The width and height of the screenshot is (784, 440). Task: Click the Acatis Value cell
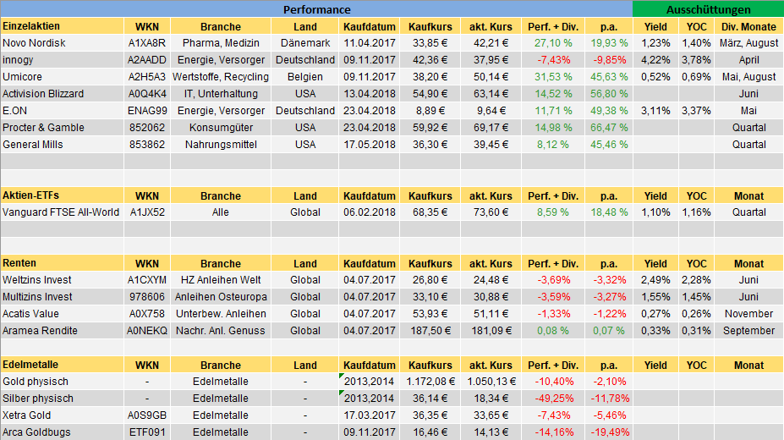[x=63, y=314]
